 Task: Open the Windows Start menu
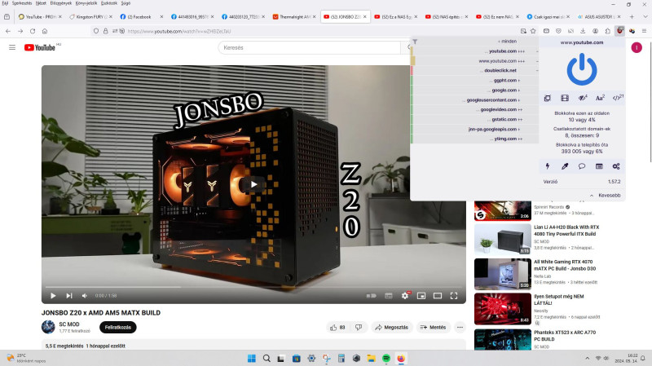(x=252, y=358)
